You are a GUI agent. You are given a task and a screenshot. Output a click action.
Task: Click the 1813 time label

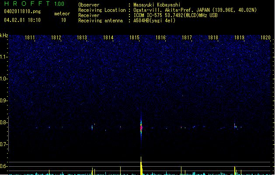pos(82,38)
